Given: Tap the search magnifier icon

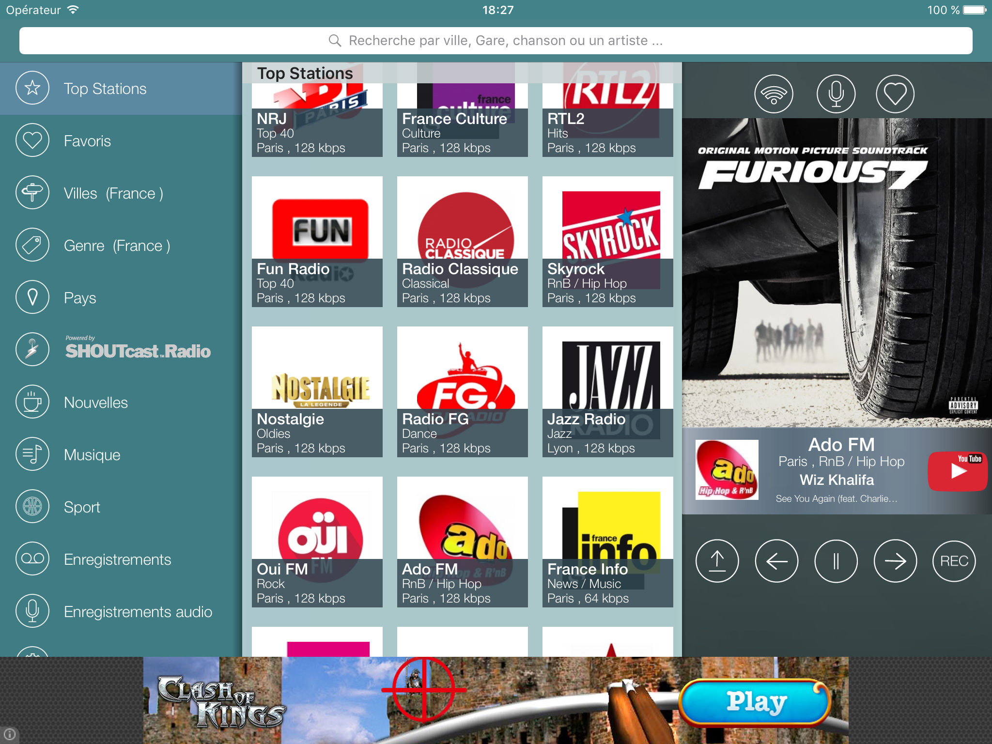Looking at the screenshot, I should click(x=335, y=41).
